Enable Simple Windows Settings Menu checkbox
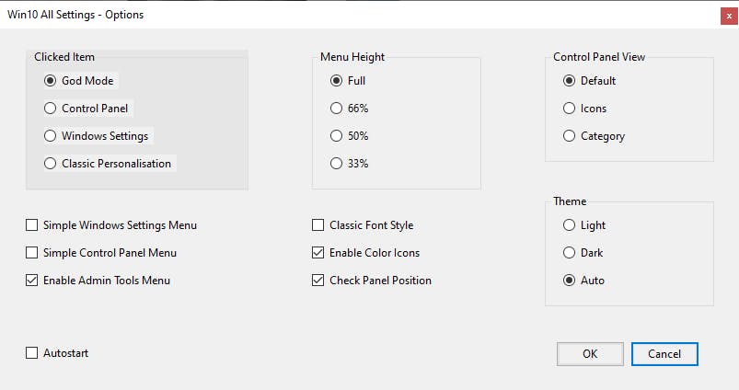The width and height of the screenshot is (739, 390). pos(32,225)
